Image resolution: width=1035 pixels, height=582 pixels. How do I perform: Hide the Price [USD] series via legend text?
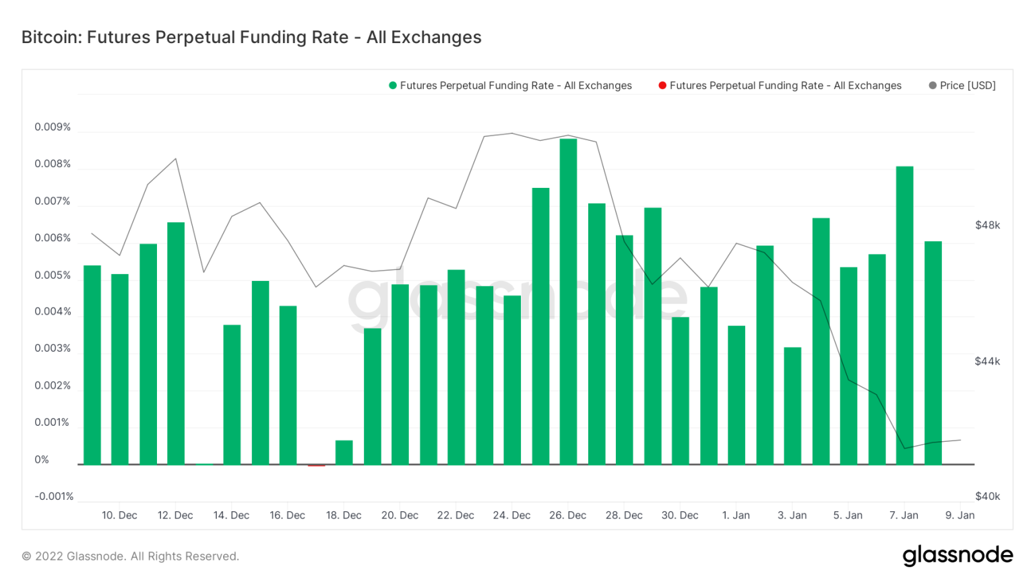coord(968,86)
